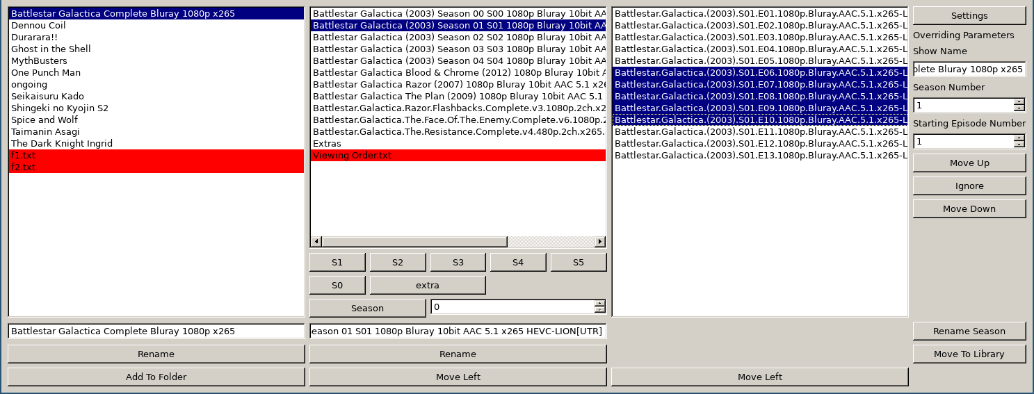This screenshot has height=394, width=1034.
Task: Click Move Left under the season list
Action: click(458, 377)
